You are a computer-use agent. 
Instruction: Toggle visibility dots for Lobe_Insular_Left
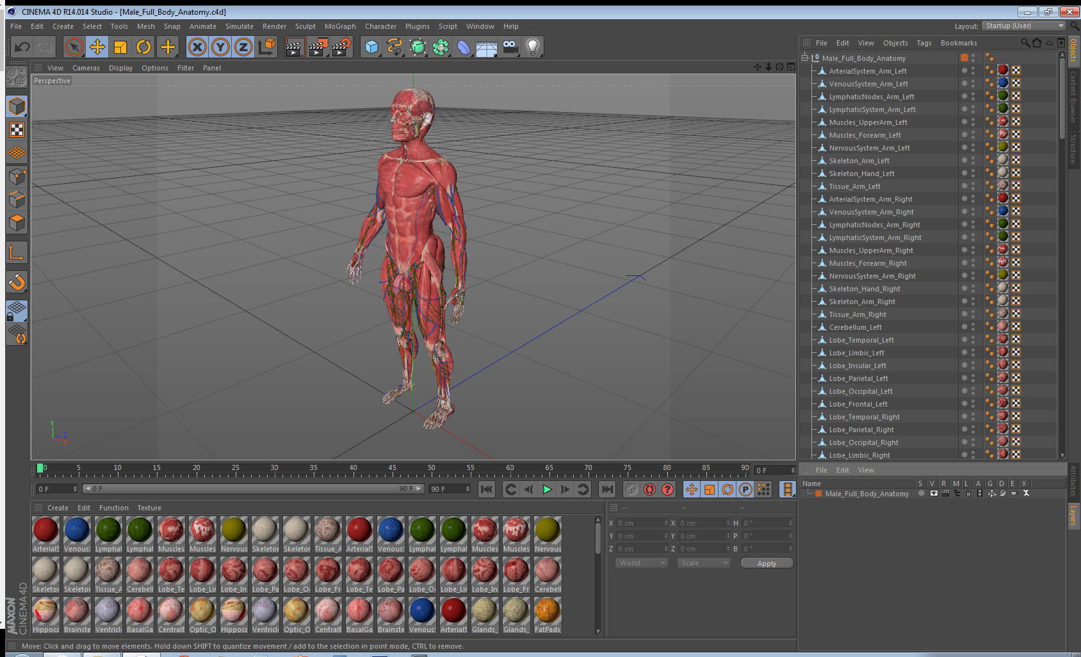(973, 366)
